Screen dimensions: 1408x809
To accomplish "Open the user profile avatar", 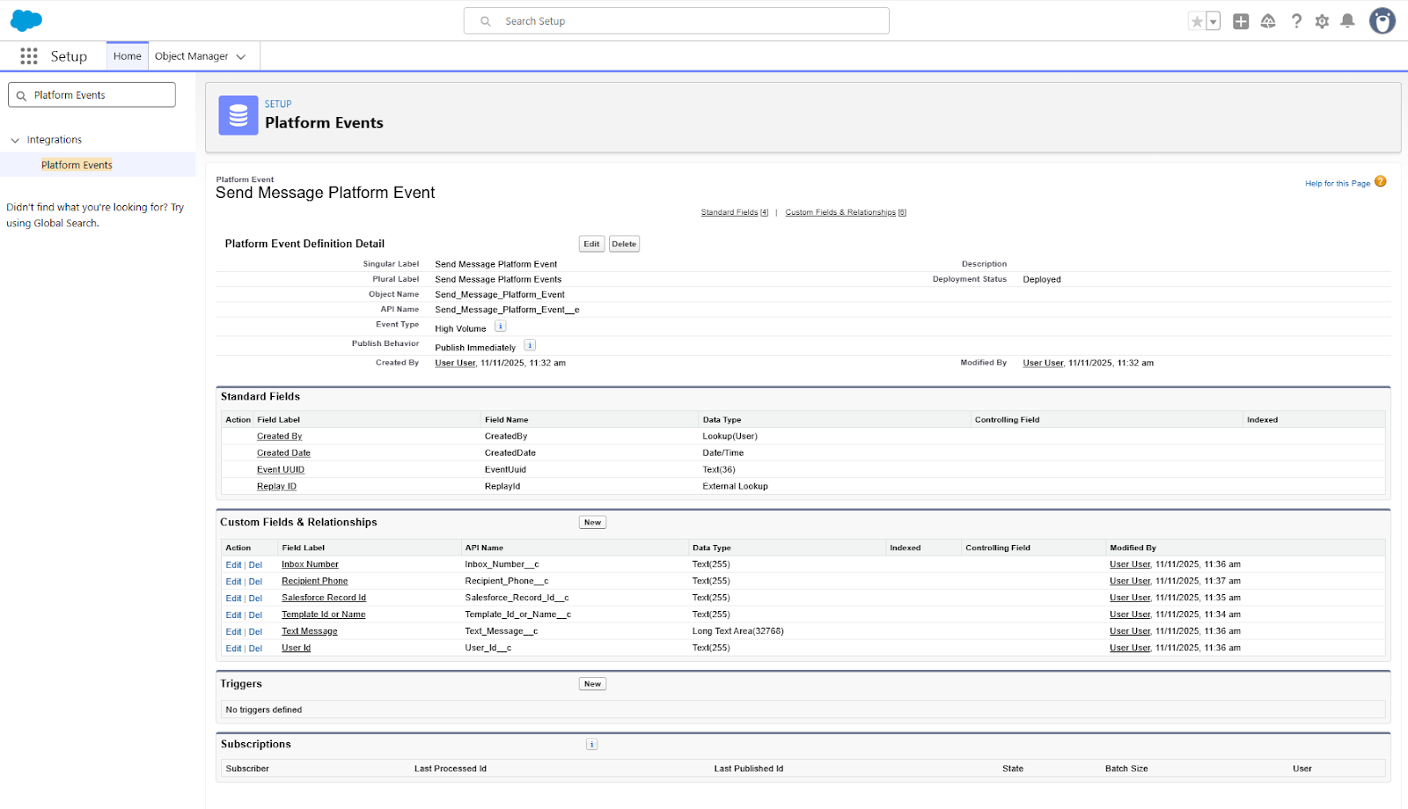I will pyautogui.click(x=1382, y=21).
